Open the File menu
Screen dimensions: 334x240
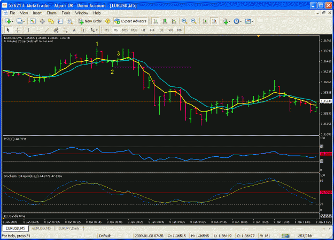(12, 13)
